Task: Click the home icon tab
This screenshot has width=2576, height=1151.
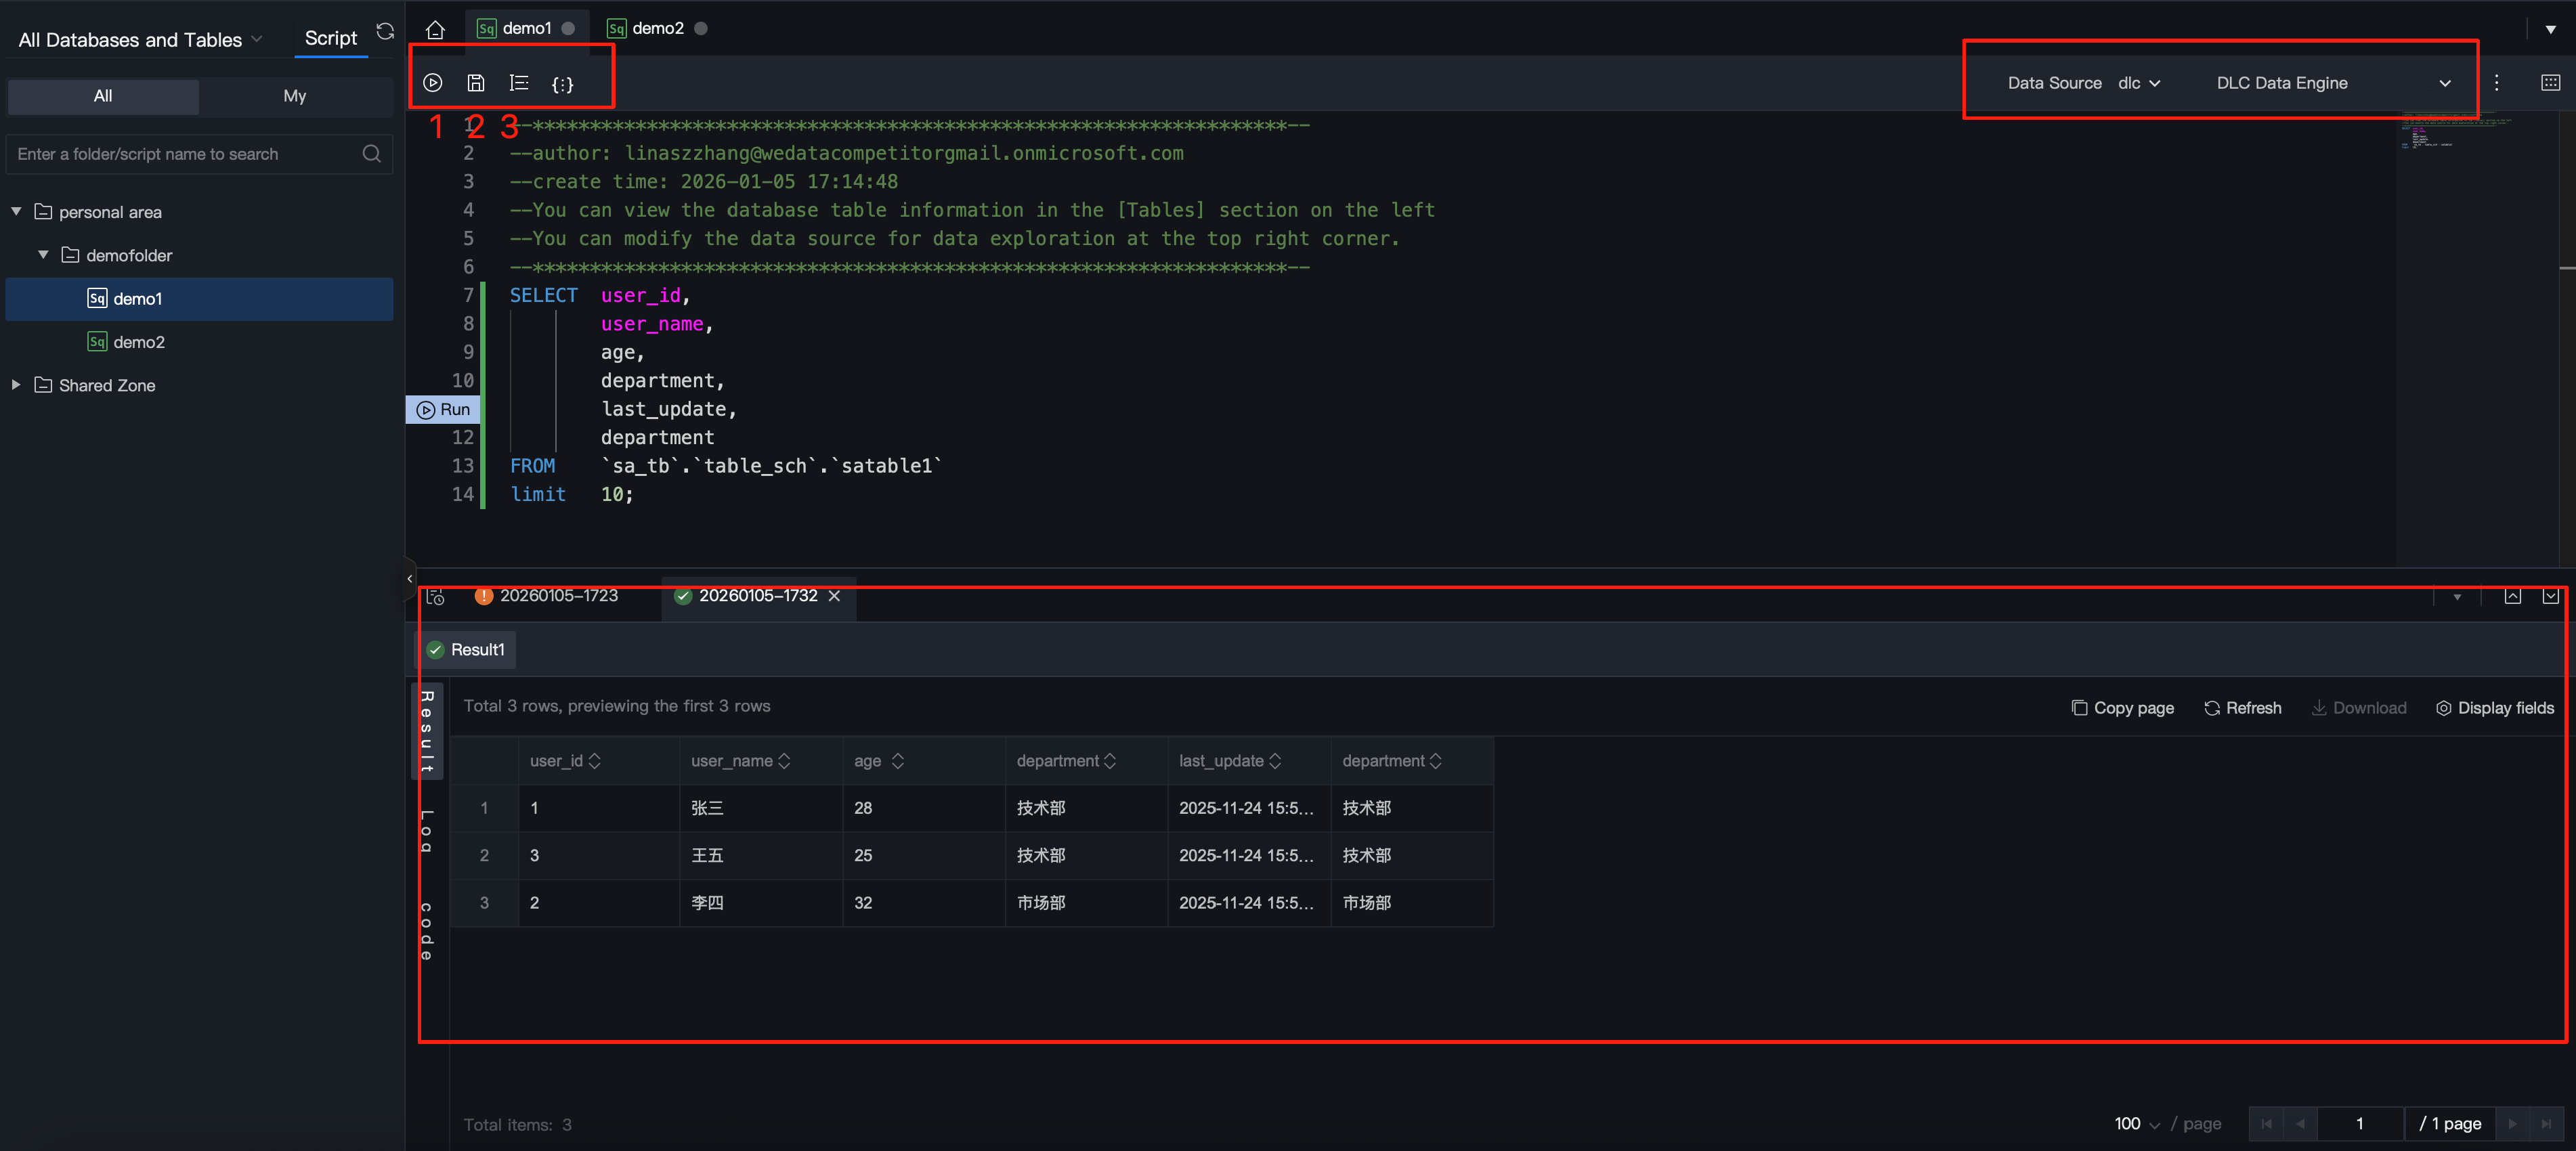Action: 435,29
